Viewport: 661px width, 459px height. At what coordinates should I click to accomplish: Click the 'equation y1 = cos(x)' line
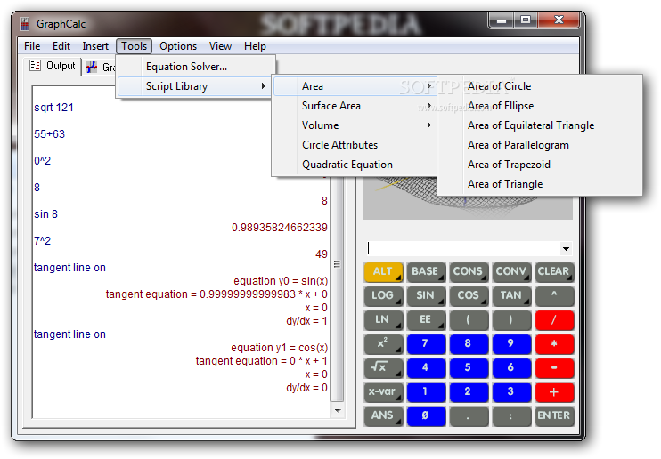pos(279,348)
